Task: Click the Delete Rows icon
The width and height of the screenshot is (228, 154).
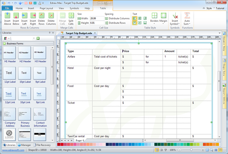Action: click(41, 19)
